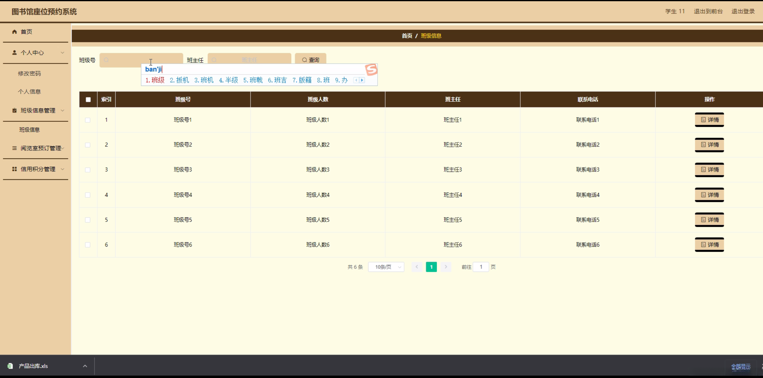Toggle the select-all checkbox in table header
This screenshot has width=763, height=378.
88,99
